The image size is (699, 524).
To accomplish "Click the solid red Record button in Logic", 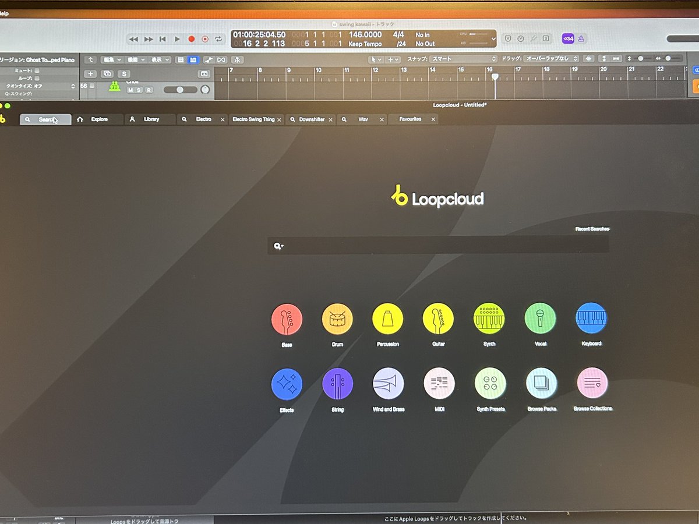I will click(x=191, y=39).
